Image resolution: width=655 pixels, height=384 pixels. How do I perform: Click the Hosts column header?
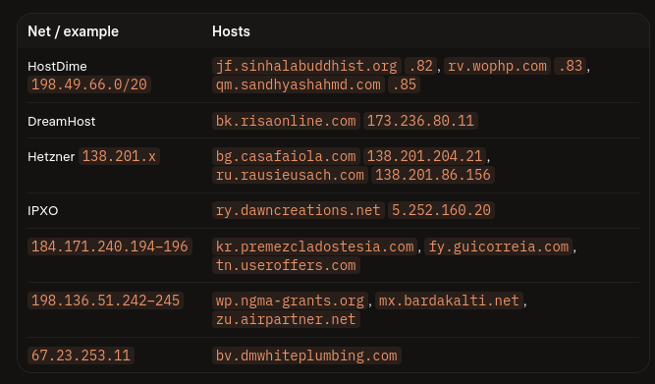(x=231, y=31)
